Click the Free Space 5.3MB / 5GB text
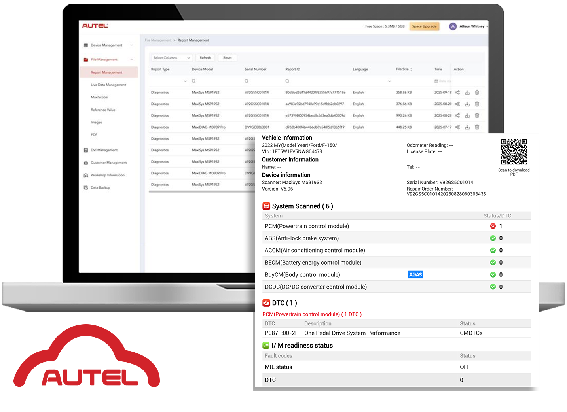Viewport: 567px width, 412px height. (x=385, y=26)
